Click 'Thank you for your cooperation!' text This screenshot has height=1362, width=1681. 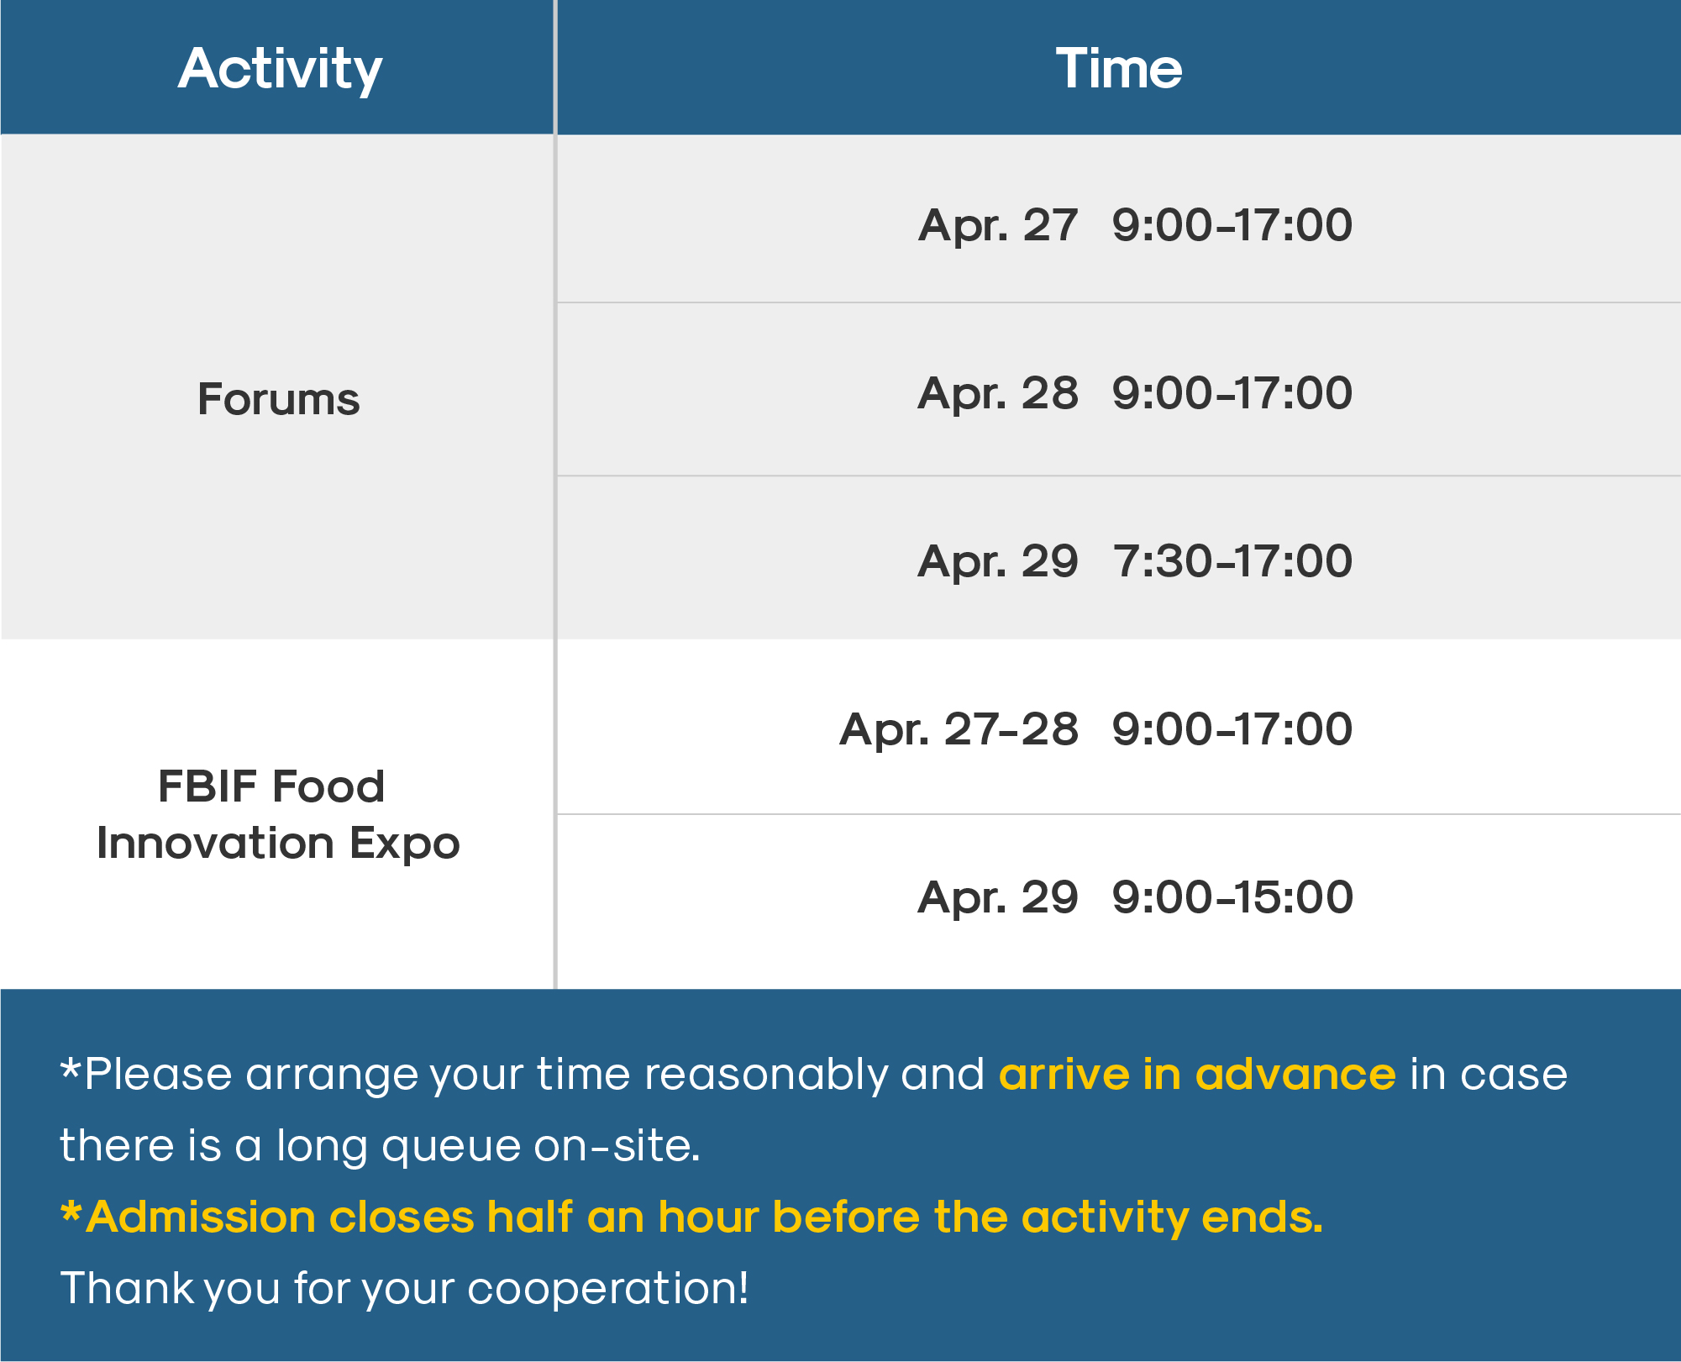(404, 1289)
